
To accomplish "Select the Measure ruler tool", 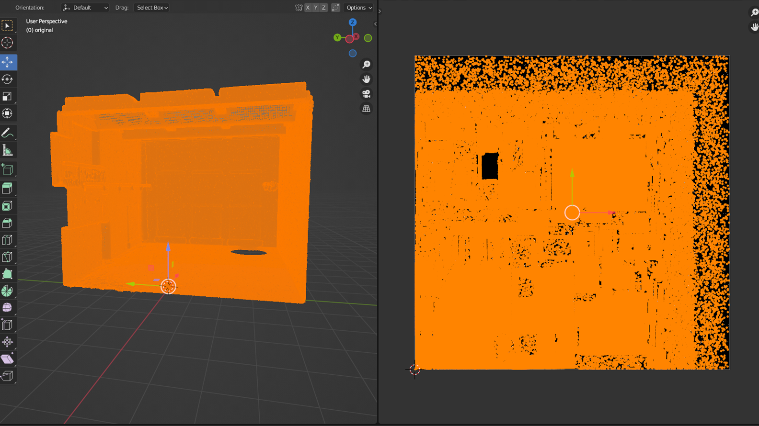I will pos(7,151).
